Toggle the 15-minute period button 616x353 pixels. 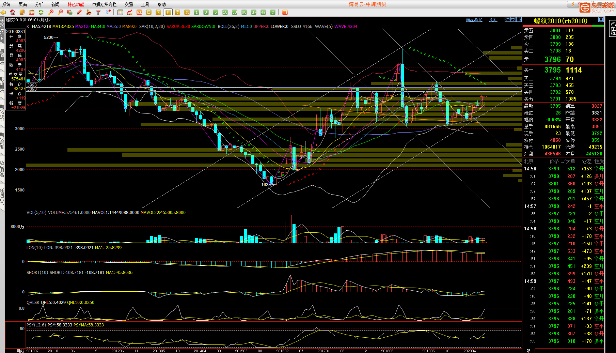click(x=225, y=12)
